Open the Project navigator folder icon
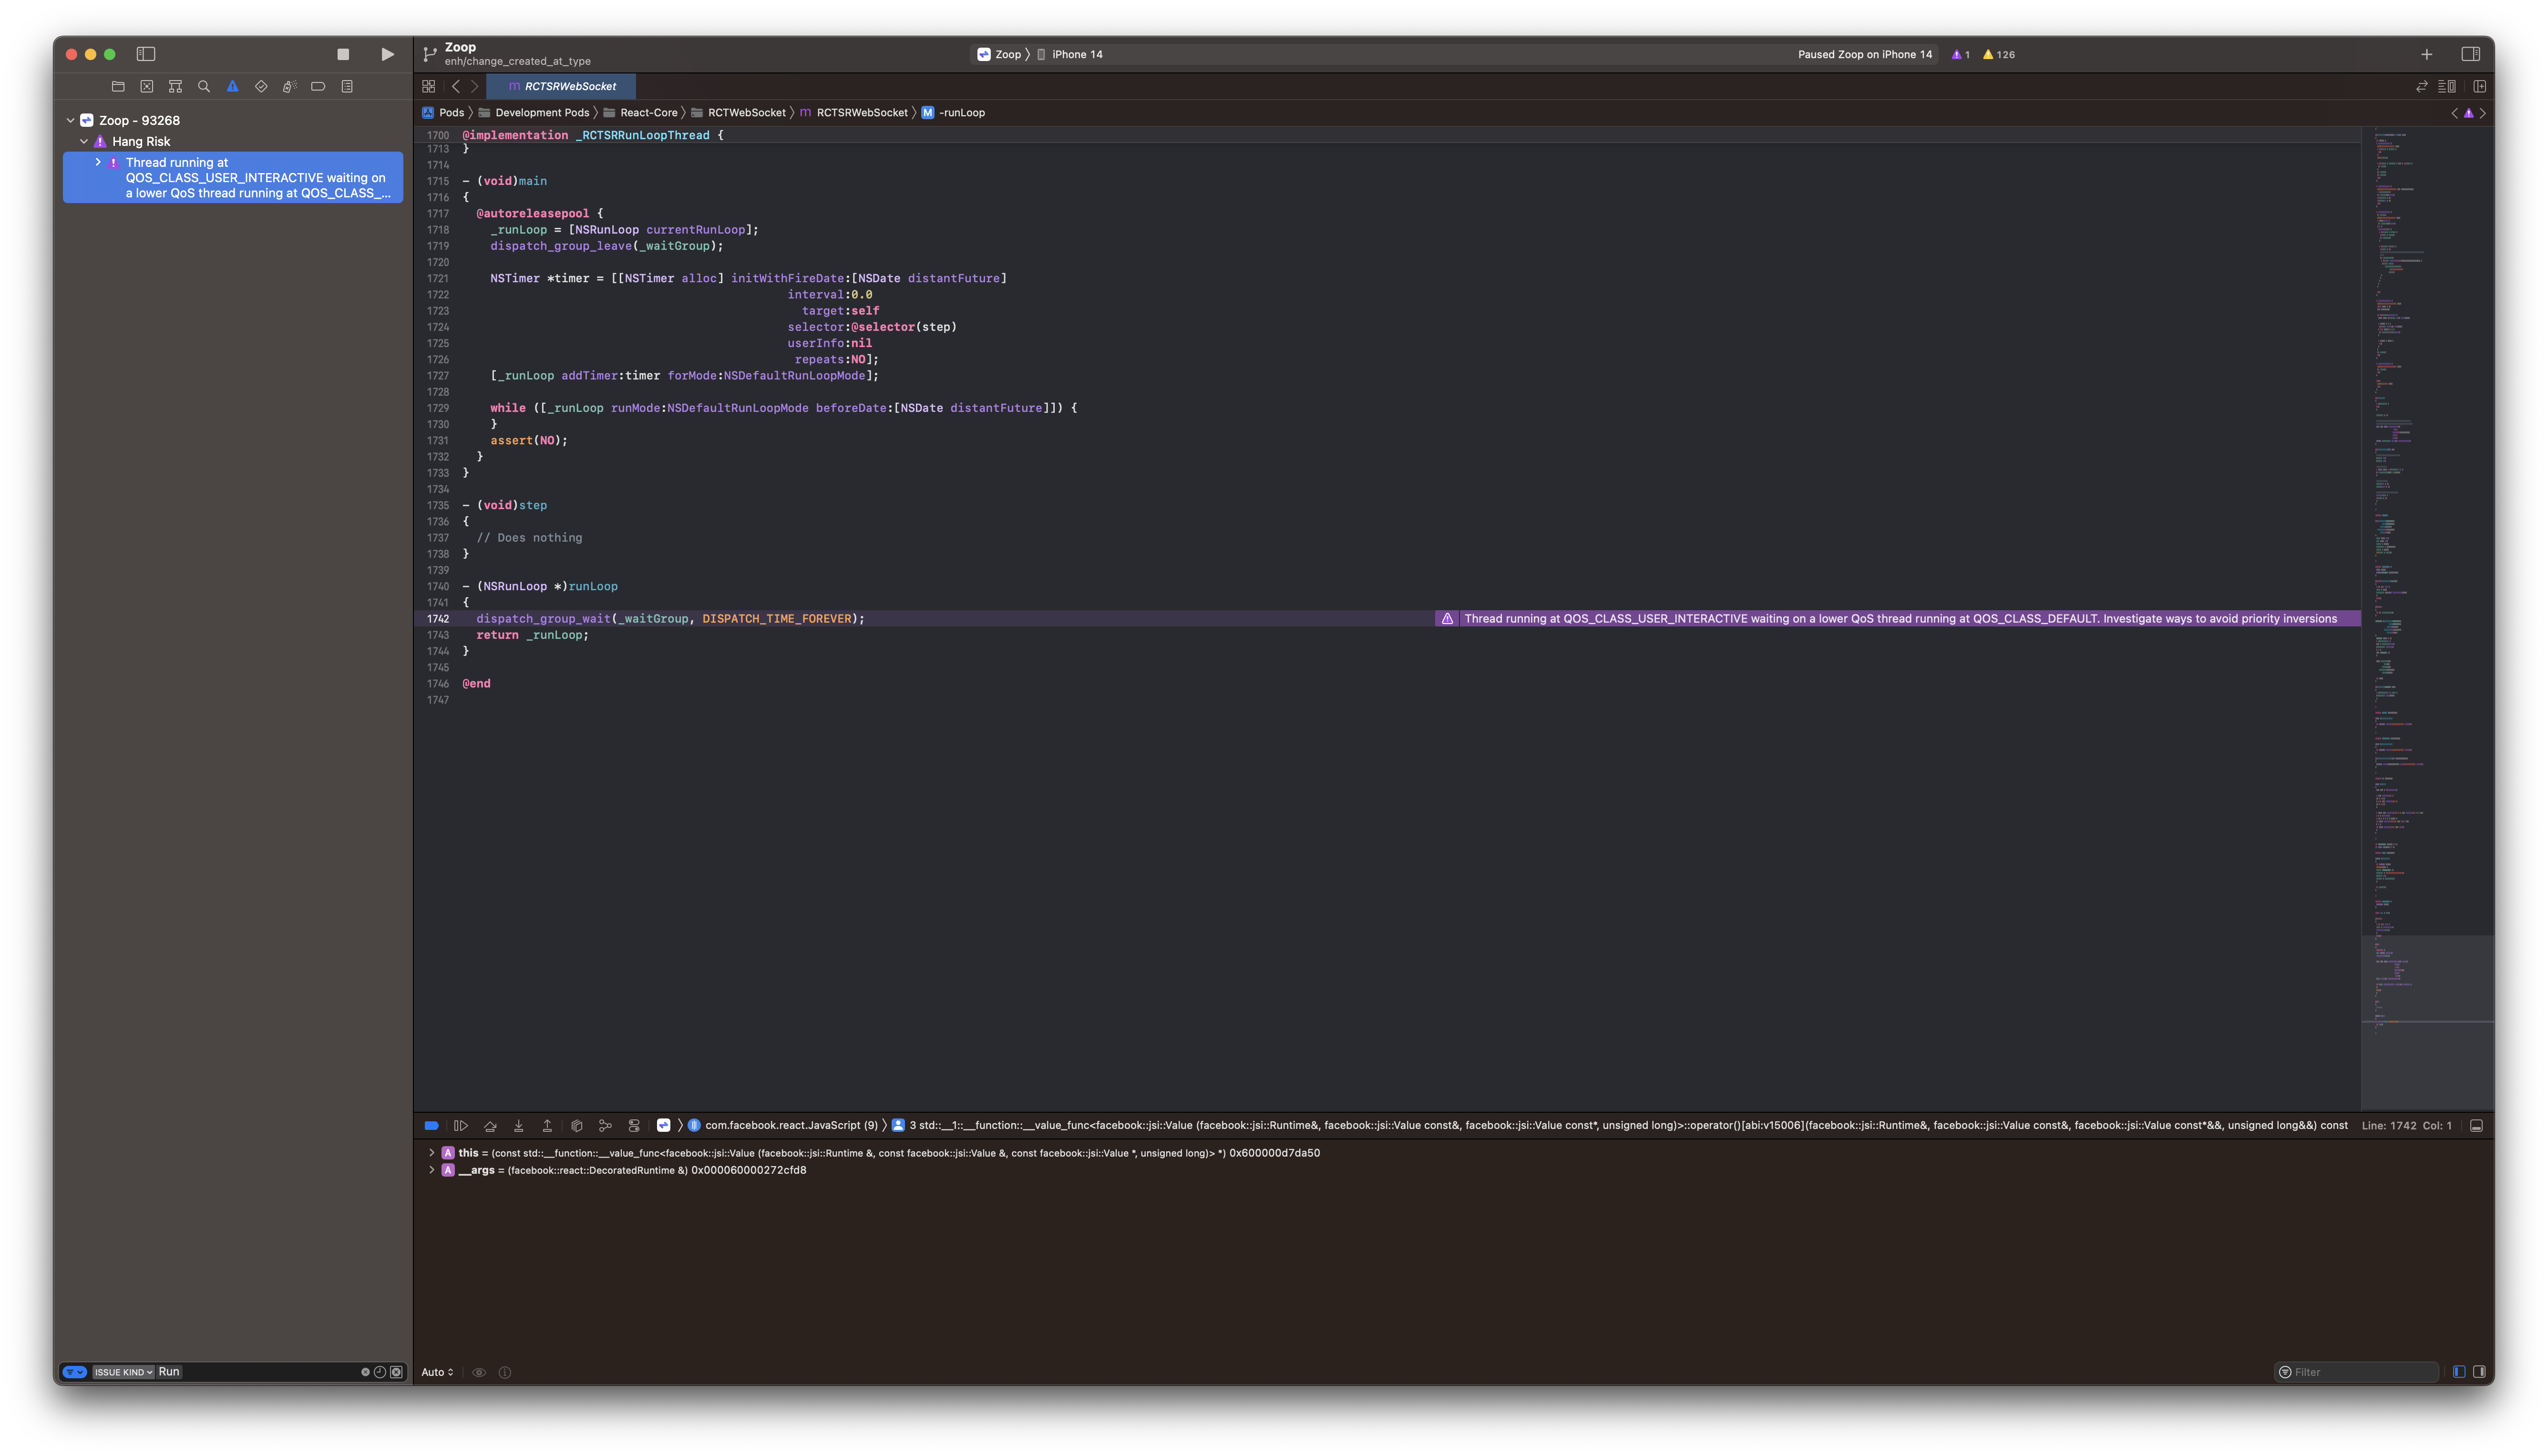Image resolution: width=2548 pixels, height=1456 pixels. pos(118,86)
